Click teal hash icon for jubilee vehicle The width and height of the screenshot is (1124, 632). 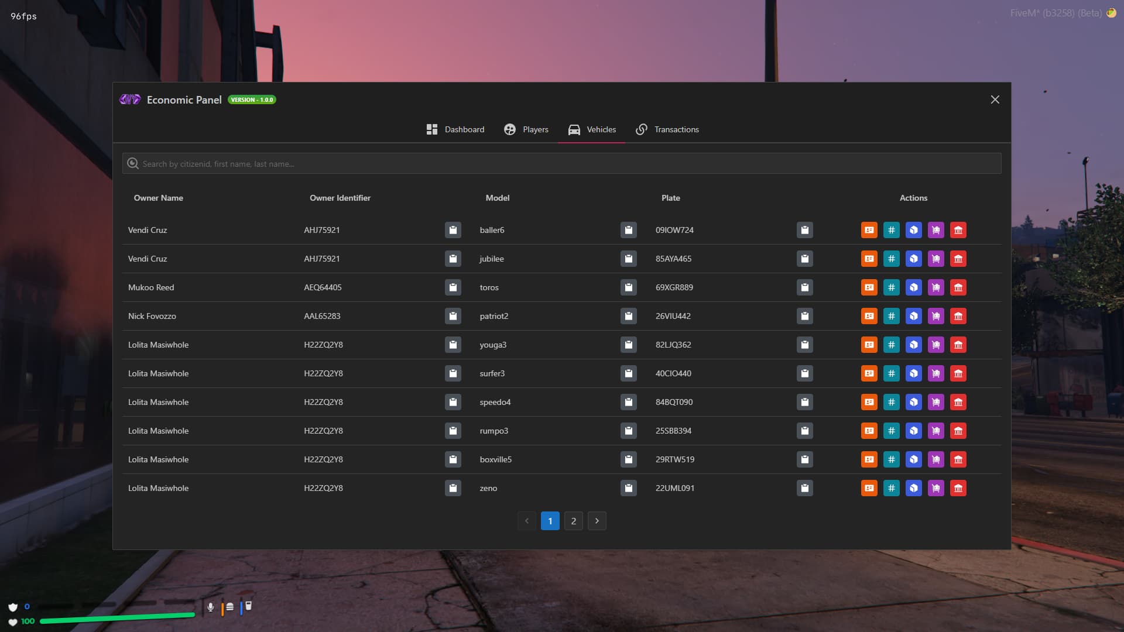[891, 259]
